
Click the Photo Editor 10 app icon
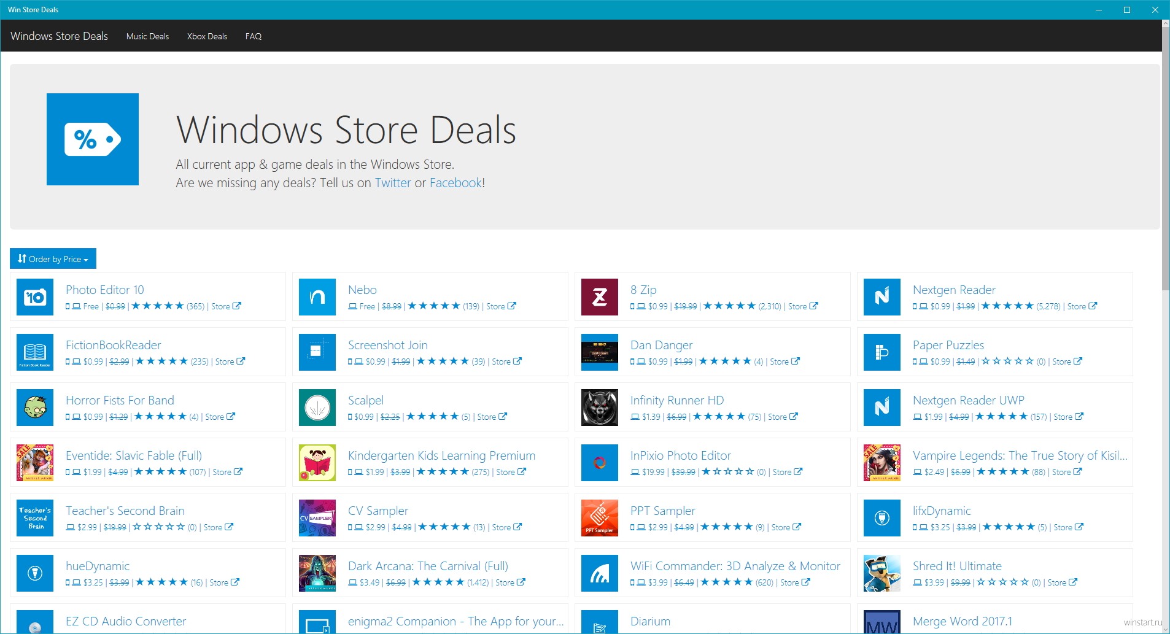pos(35,297)
